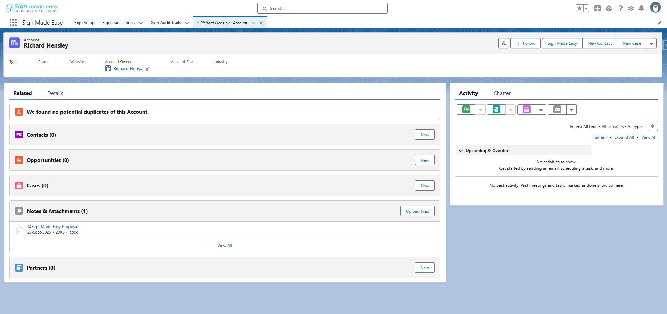Open the Sign Transactions tab

pos(118,23)
